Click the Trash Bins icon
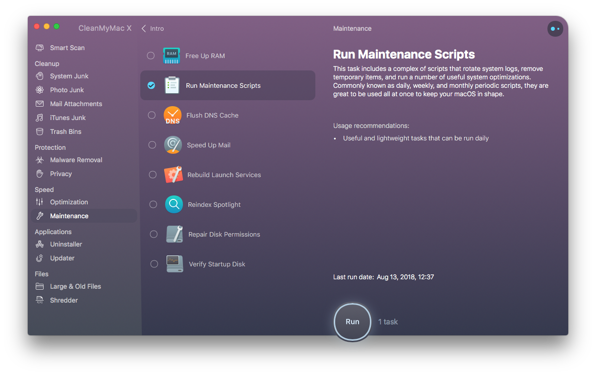Image resolution: width=596 pixels, height=375 pixels. (x=40, y=131)
